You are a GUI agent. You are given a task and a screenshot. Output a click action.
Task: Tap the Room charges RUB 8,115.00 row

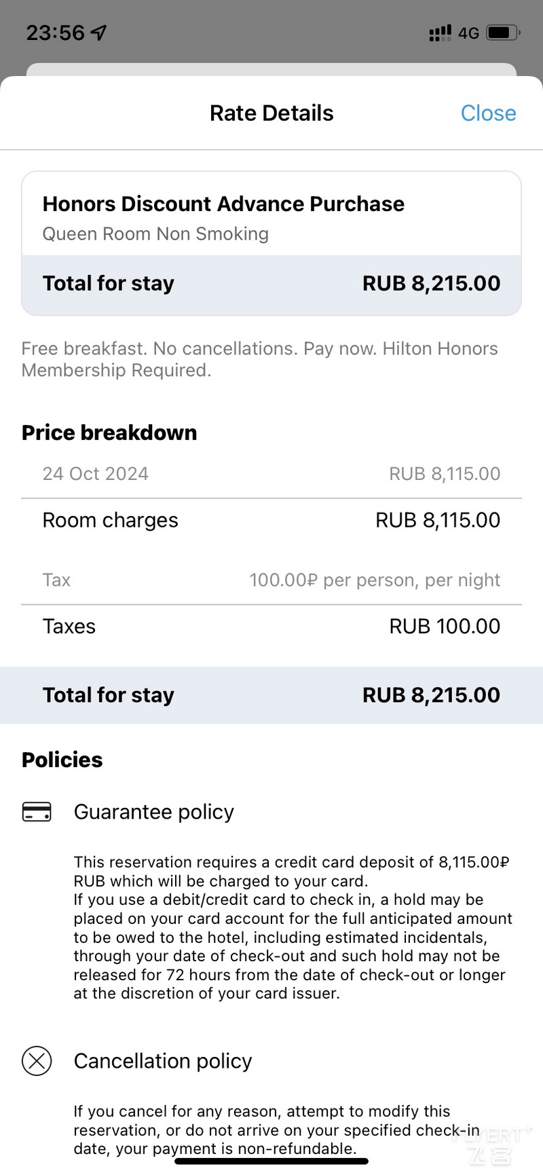271,521
